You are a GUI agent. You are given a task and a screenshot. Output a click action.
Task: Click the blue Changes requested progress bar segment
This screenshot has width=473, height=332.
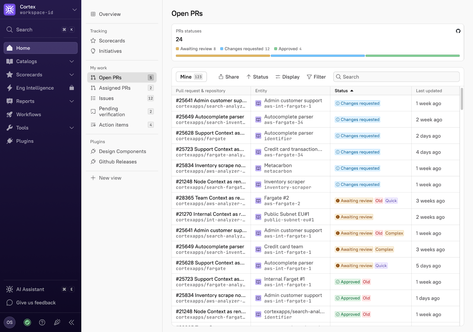click(318, 55)
